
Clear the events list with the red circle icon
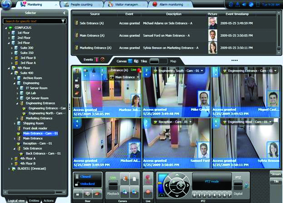(103, 59)
